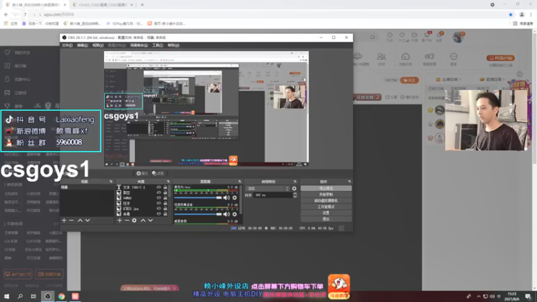Bookmark this page with the star icon
This screenshot has width=537, height=302.
pyautogui.click(x=511, y=14)
